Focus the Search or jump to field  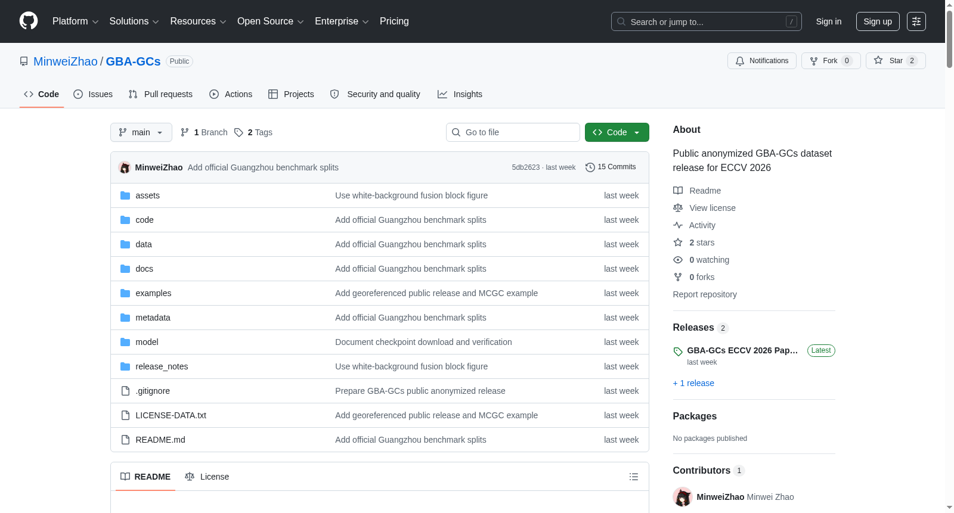(706, 21)
